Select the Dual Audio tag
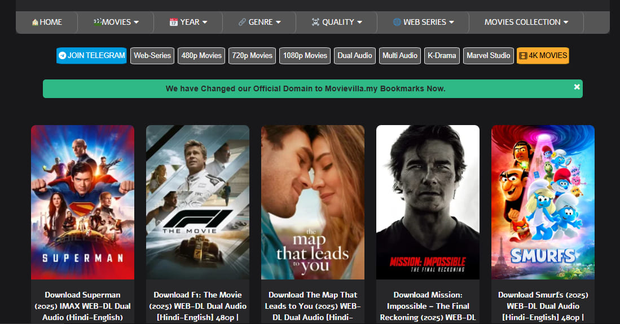 (x=354, y=56)
